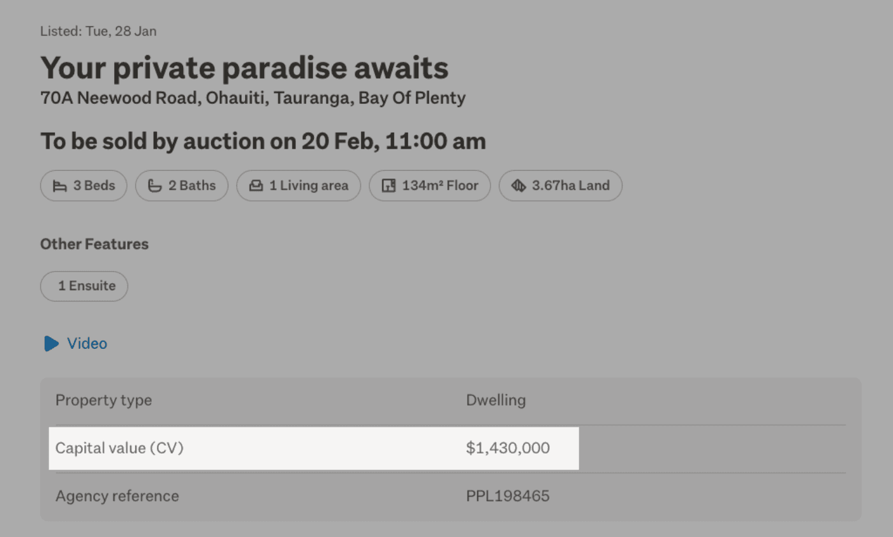Click the sofa icon in 1 Living area chip
The image size is (893, 537).
pyautogui.click(x=256, y=186)
